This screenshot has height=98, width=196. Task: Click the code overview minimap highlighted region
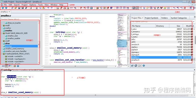click(122, 43)
